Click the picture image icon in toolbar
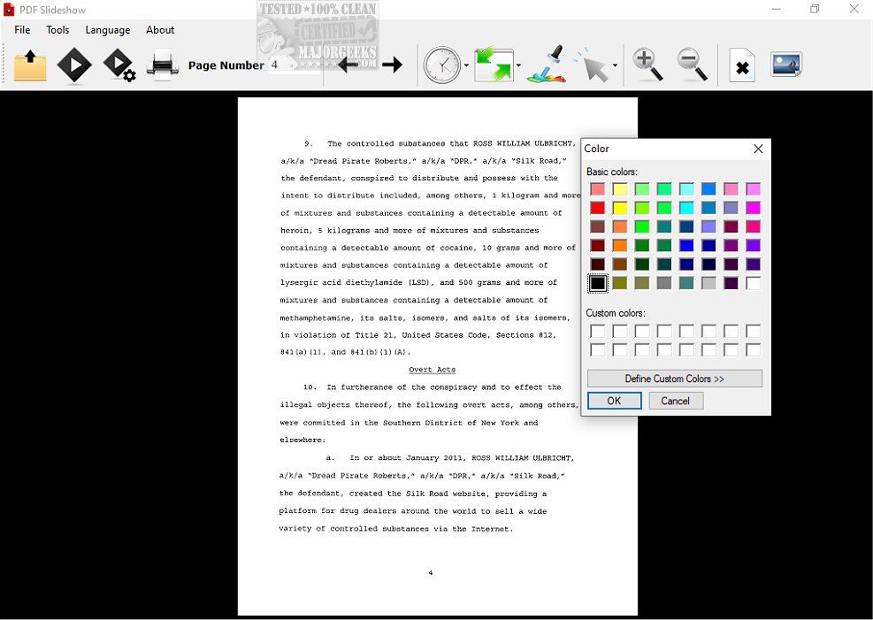This screenshot has width=873, height=620. point(786,65)
